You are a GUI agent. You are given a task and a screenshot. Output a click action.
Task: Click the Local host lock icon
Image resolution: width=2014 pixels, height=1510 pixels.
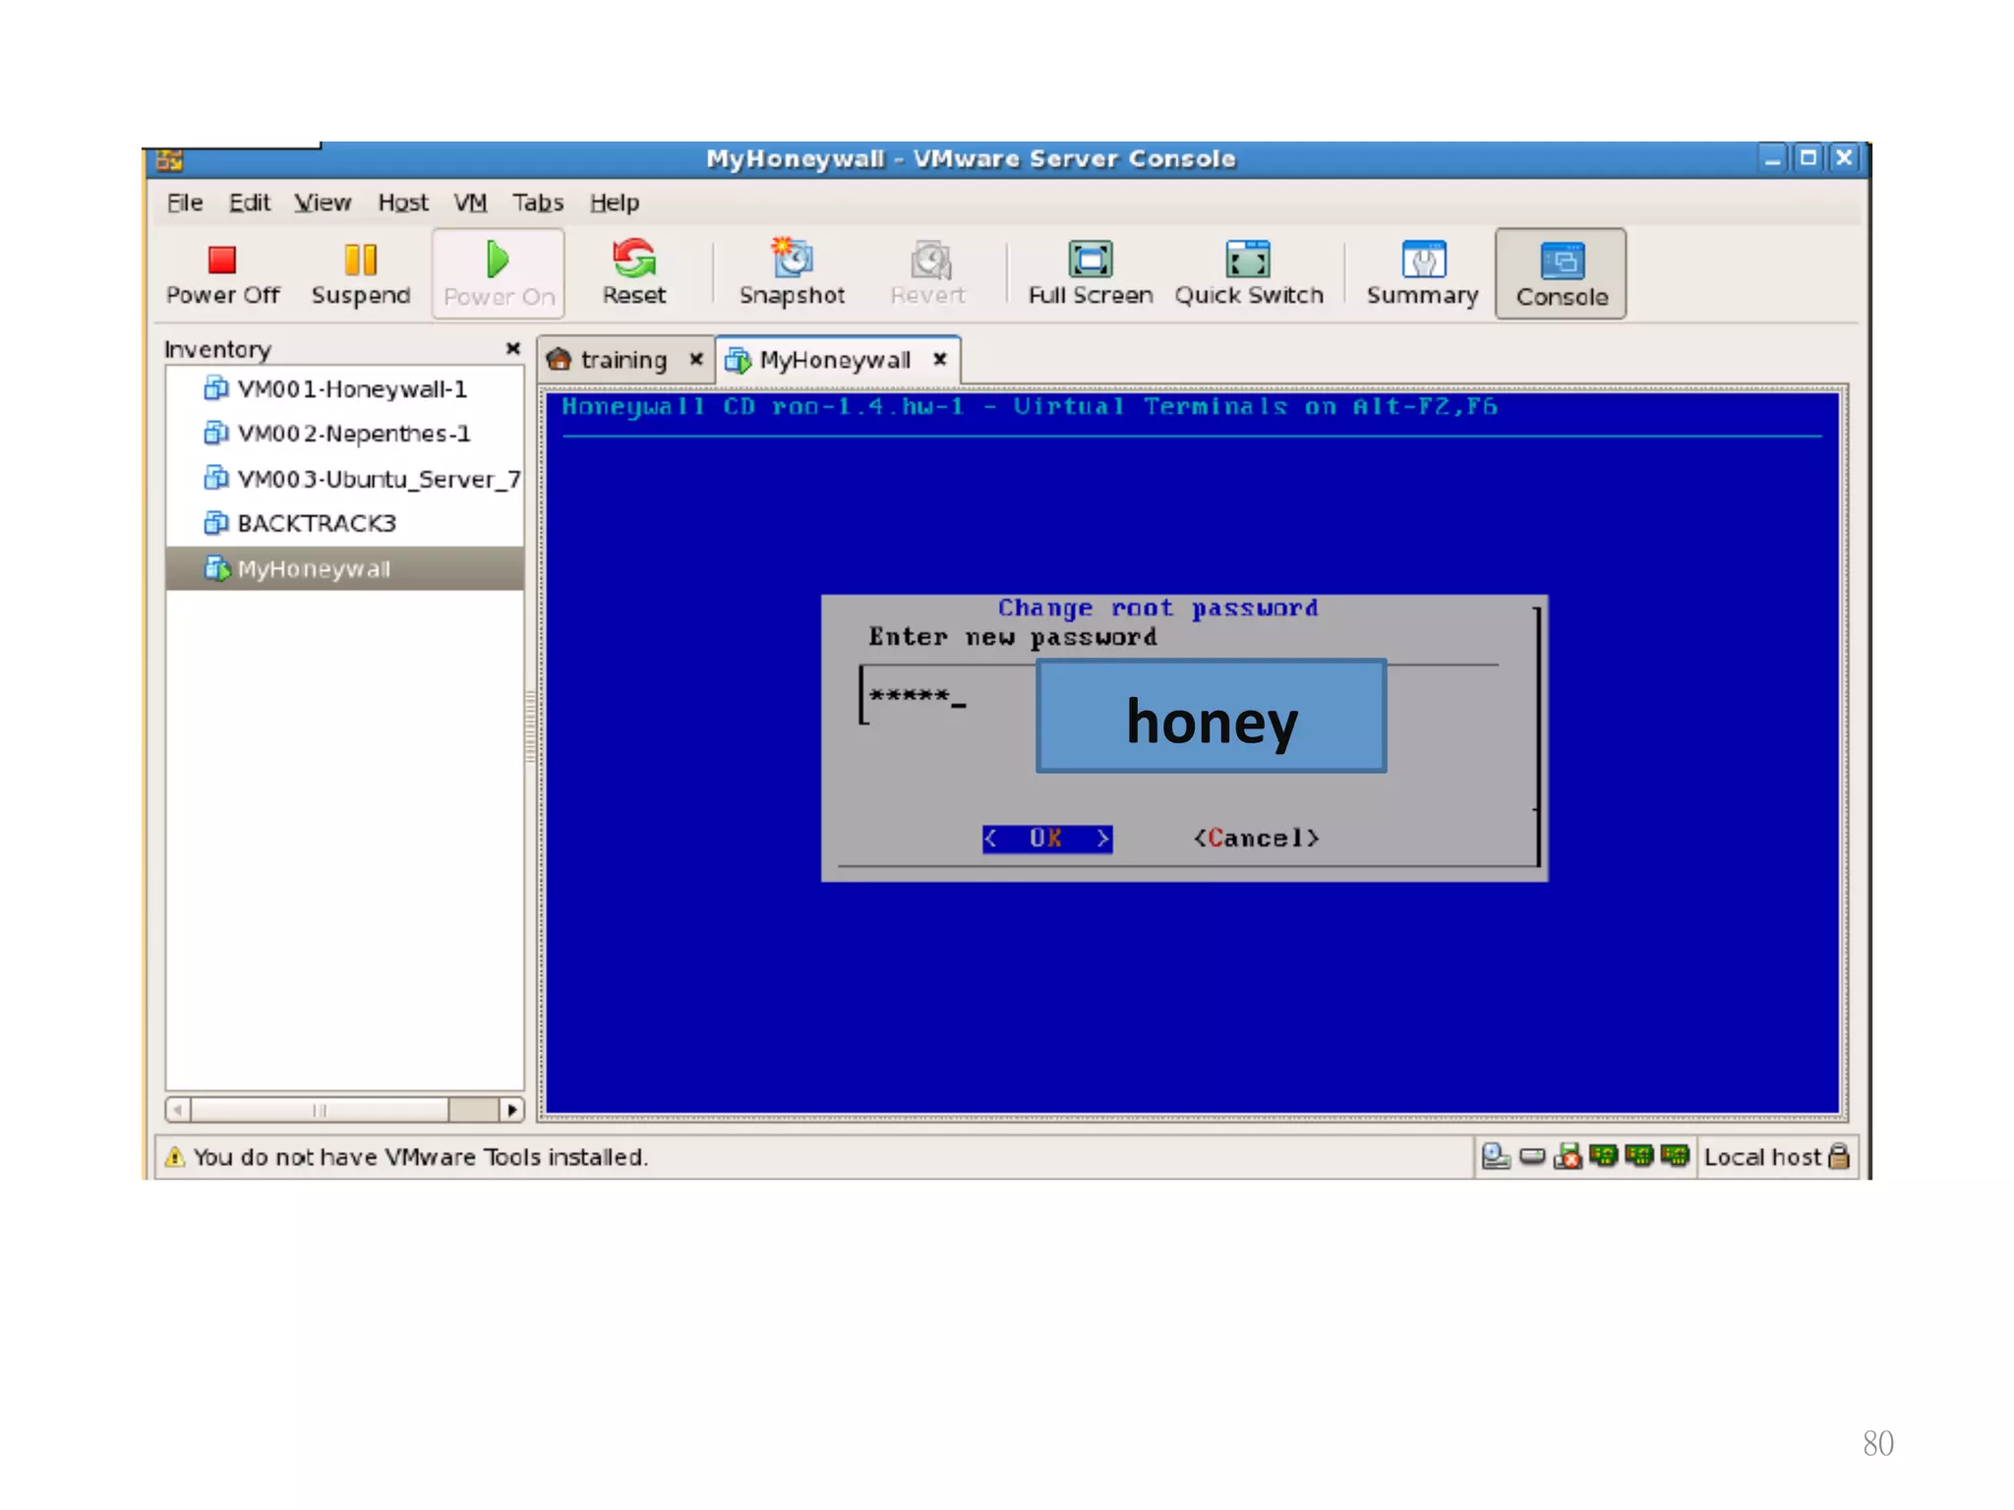point(1839,1156)
